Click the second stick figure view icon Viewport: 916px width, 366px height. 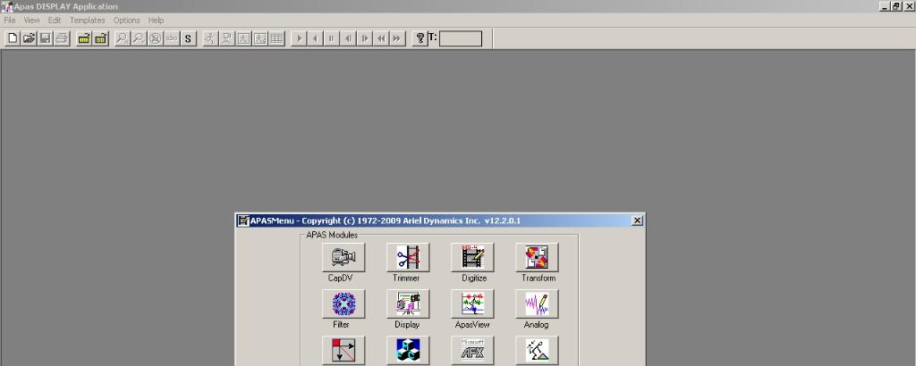point(226,38)
